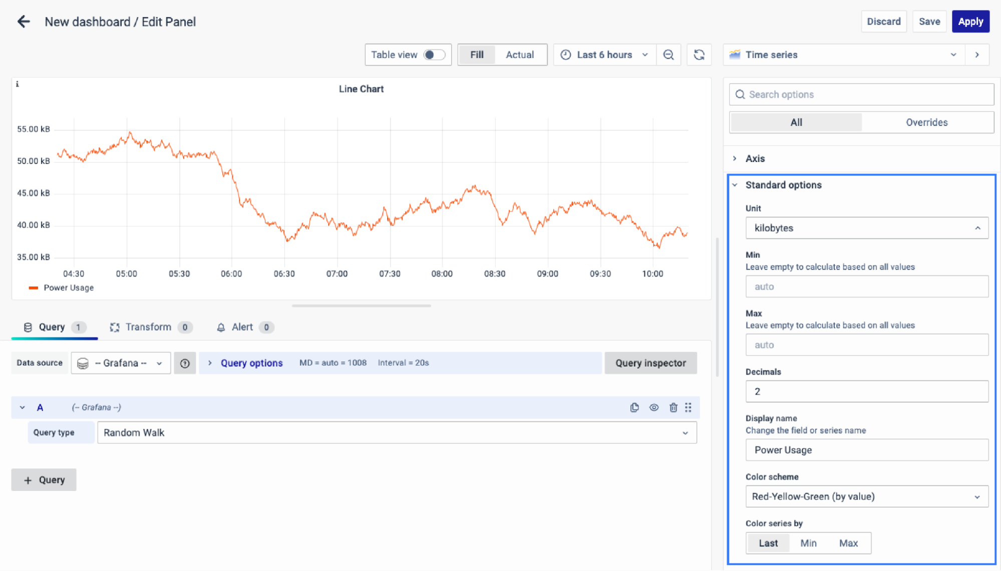The image size is (1001, 571).
Task: Toggle query A visibility eye icon
Action: 654,407
